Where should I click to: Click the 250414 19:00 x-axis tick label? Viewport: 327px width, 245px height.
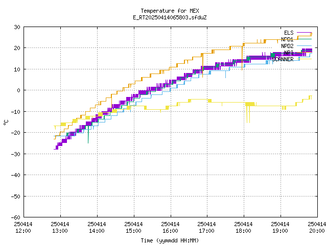tap(280, 227)
